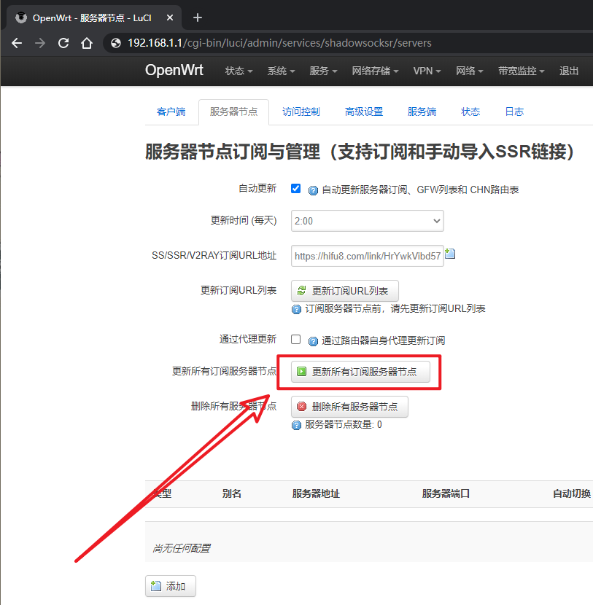Click the site info globe icon
Viewport: 593px width, 605px height.
(x=116, y=43)
